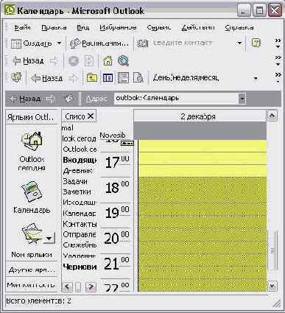Screen dimensions: 285x313
Task: Select Дневник folder in the list
Action: tap(77, 170)
